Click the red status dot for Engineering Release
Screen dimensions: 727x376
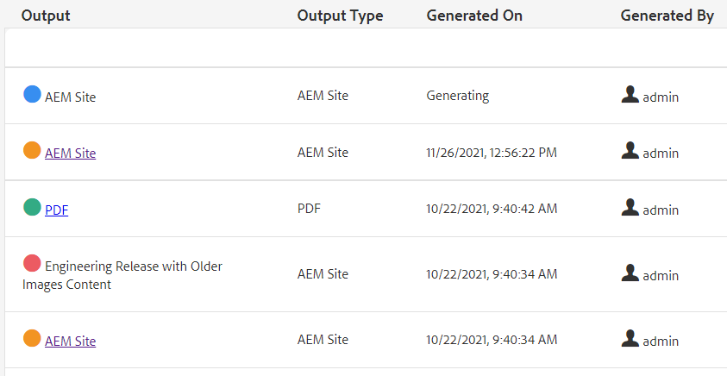(32, 264)
